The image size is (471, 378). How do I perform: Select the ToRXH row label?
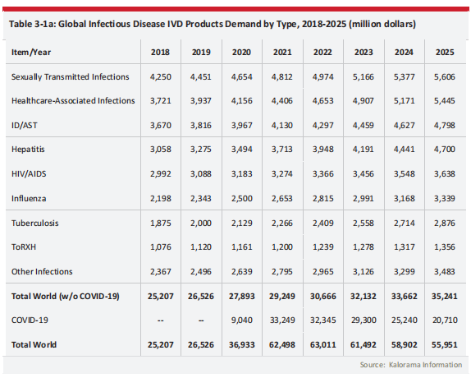[x=24, y=247]
